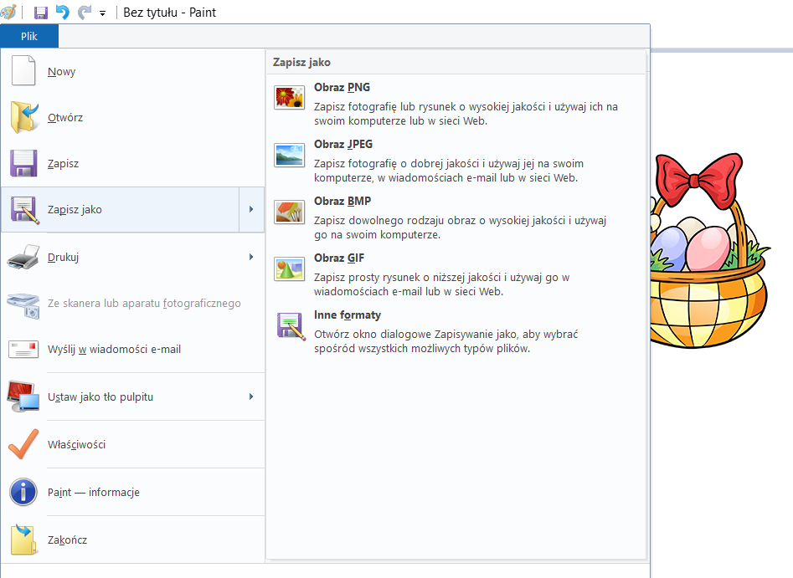Select the Zapisz jako menu entry
The height and width of the screenshot is (578, 793).
[121, 210]
